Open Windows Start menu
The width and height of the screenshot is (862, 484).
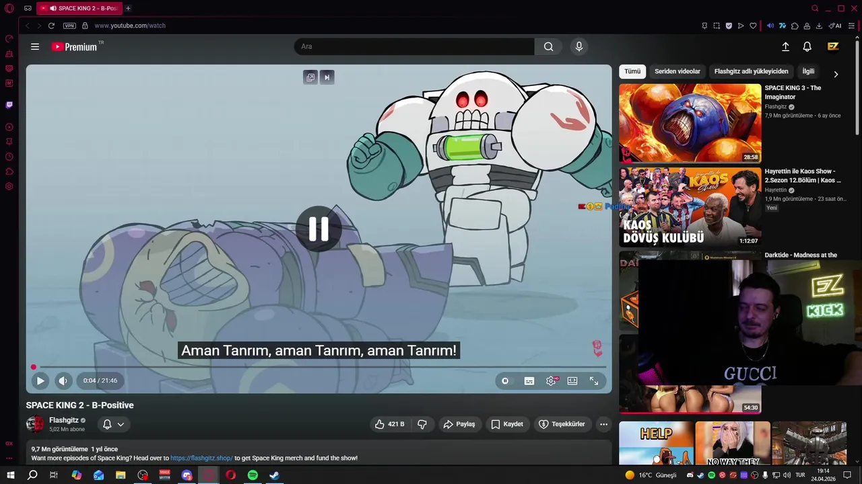[x=11, y=475]
